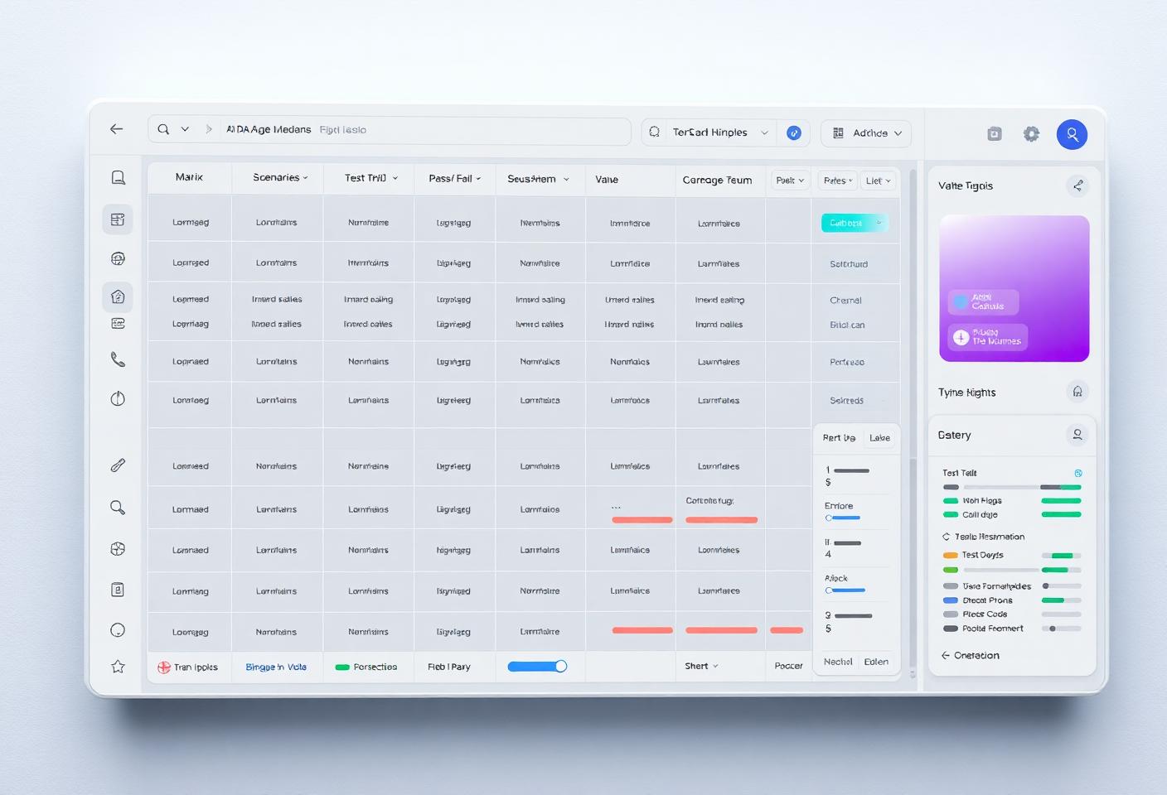The width and height of the screenshot is (1167, 795).
Task: Click the power icon in the sidebar
Action: pos(118,398)
